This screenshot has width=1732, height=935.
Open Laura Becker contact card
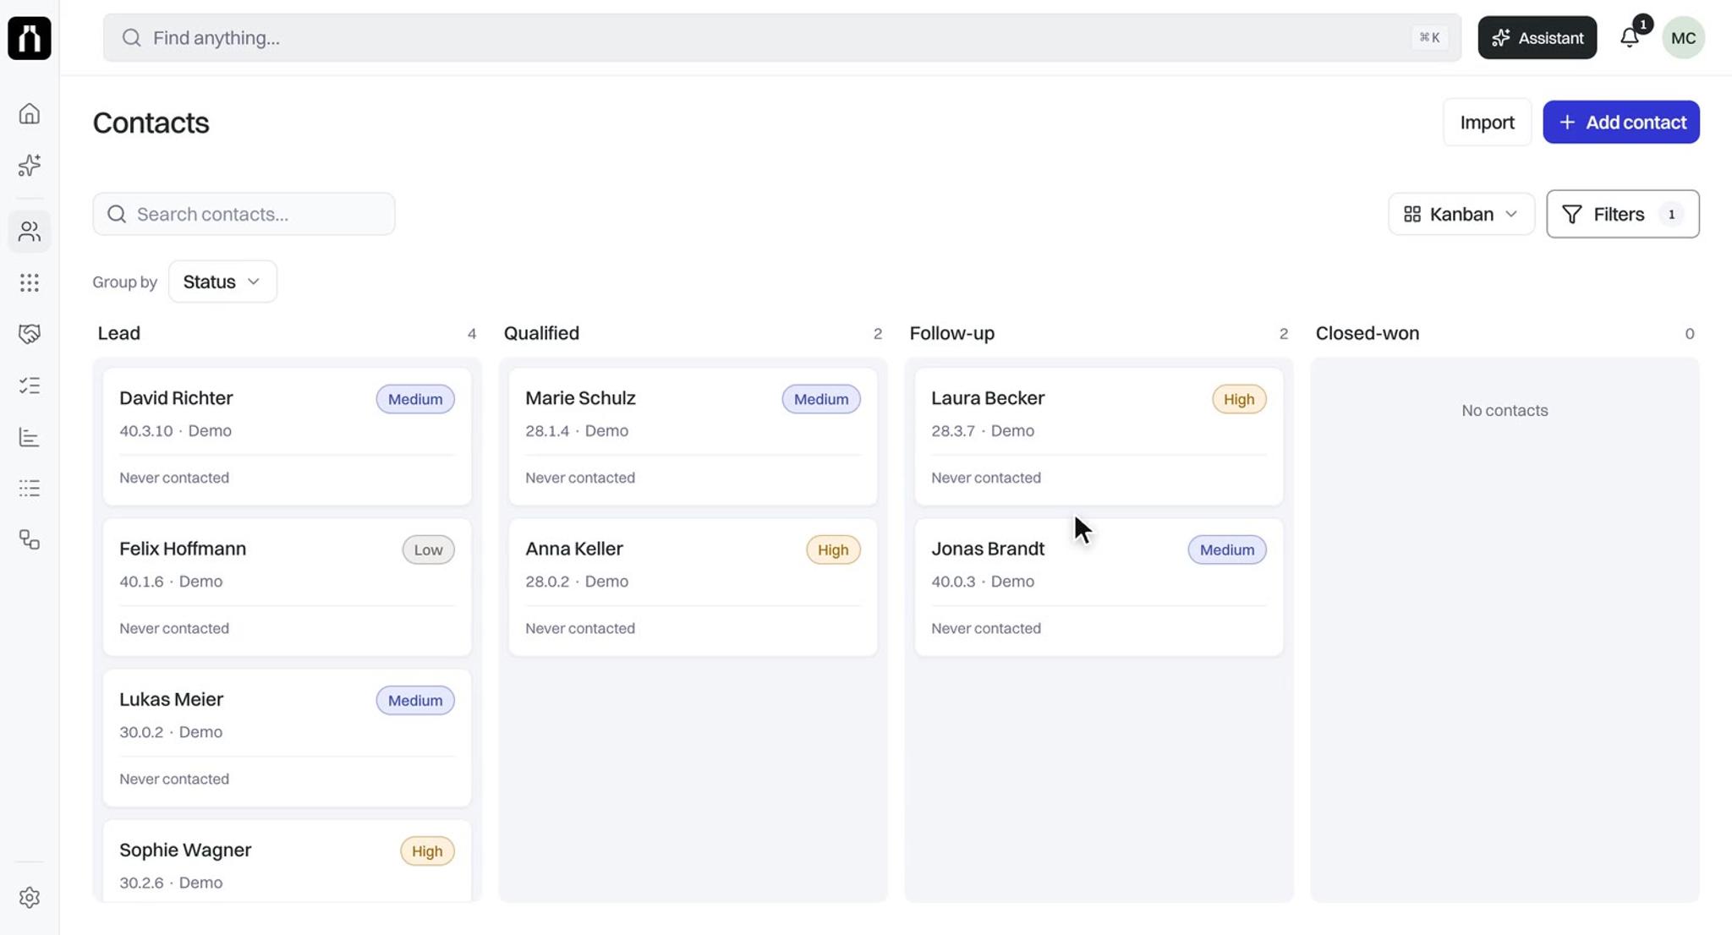click(1099, 436)
